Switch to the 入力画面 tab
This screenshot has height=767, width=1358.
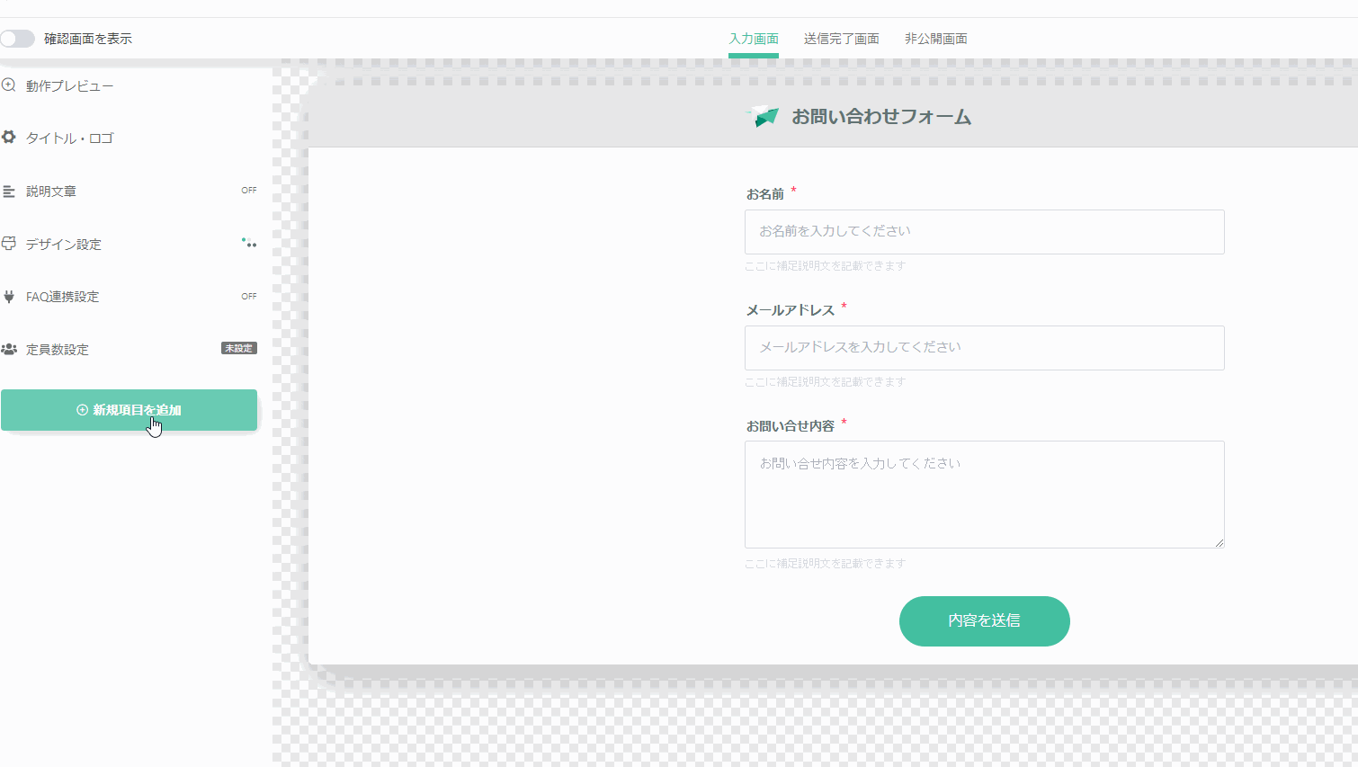pyautogui.click(x=754, y=39)
